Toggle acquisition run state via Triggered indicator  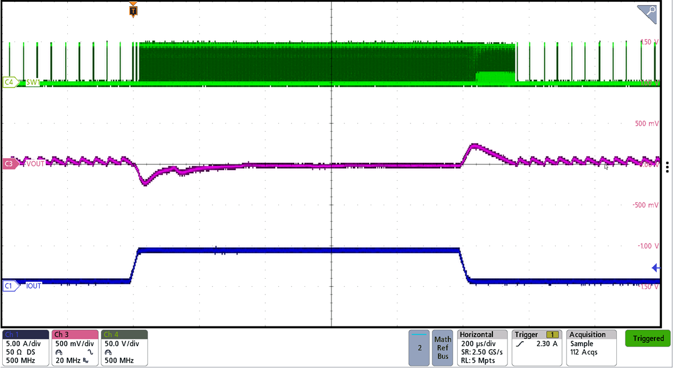coord(648,338)
